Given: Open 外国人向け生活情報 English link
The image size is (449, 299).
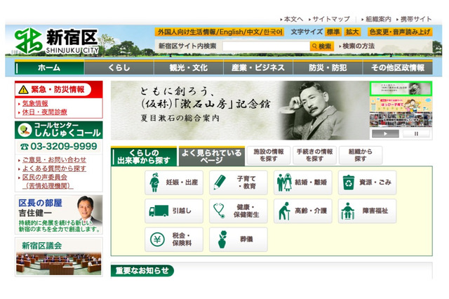Looking at the screenshot, I should 219,32.
